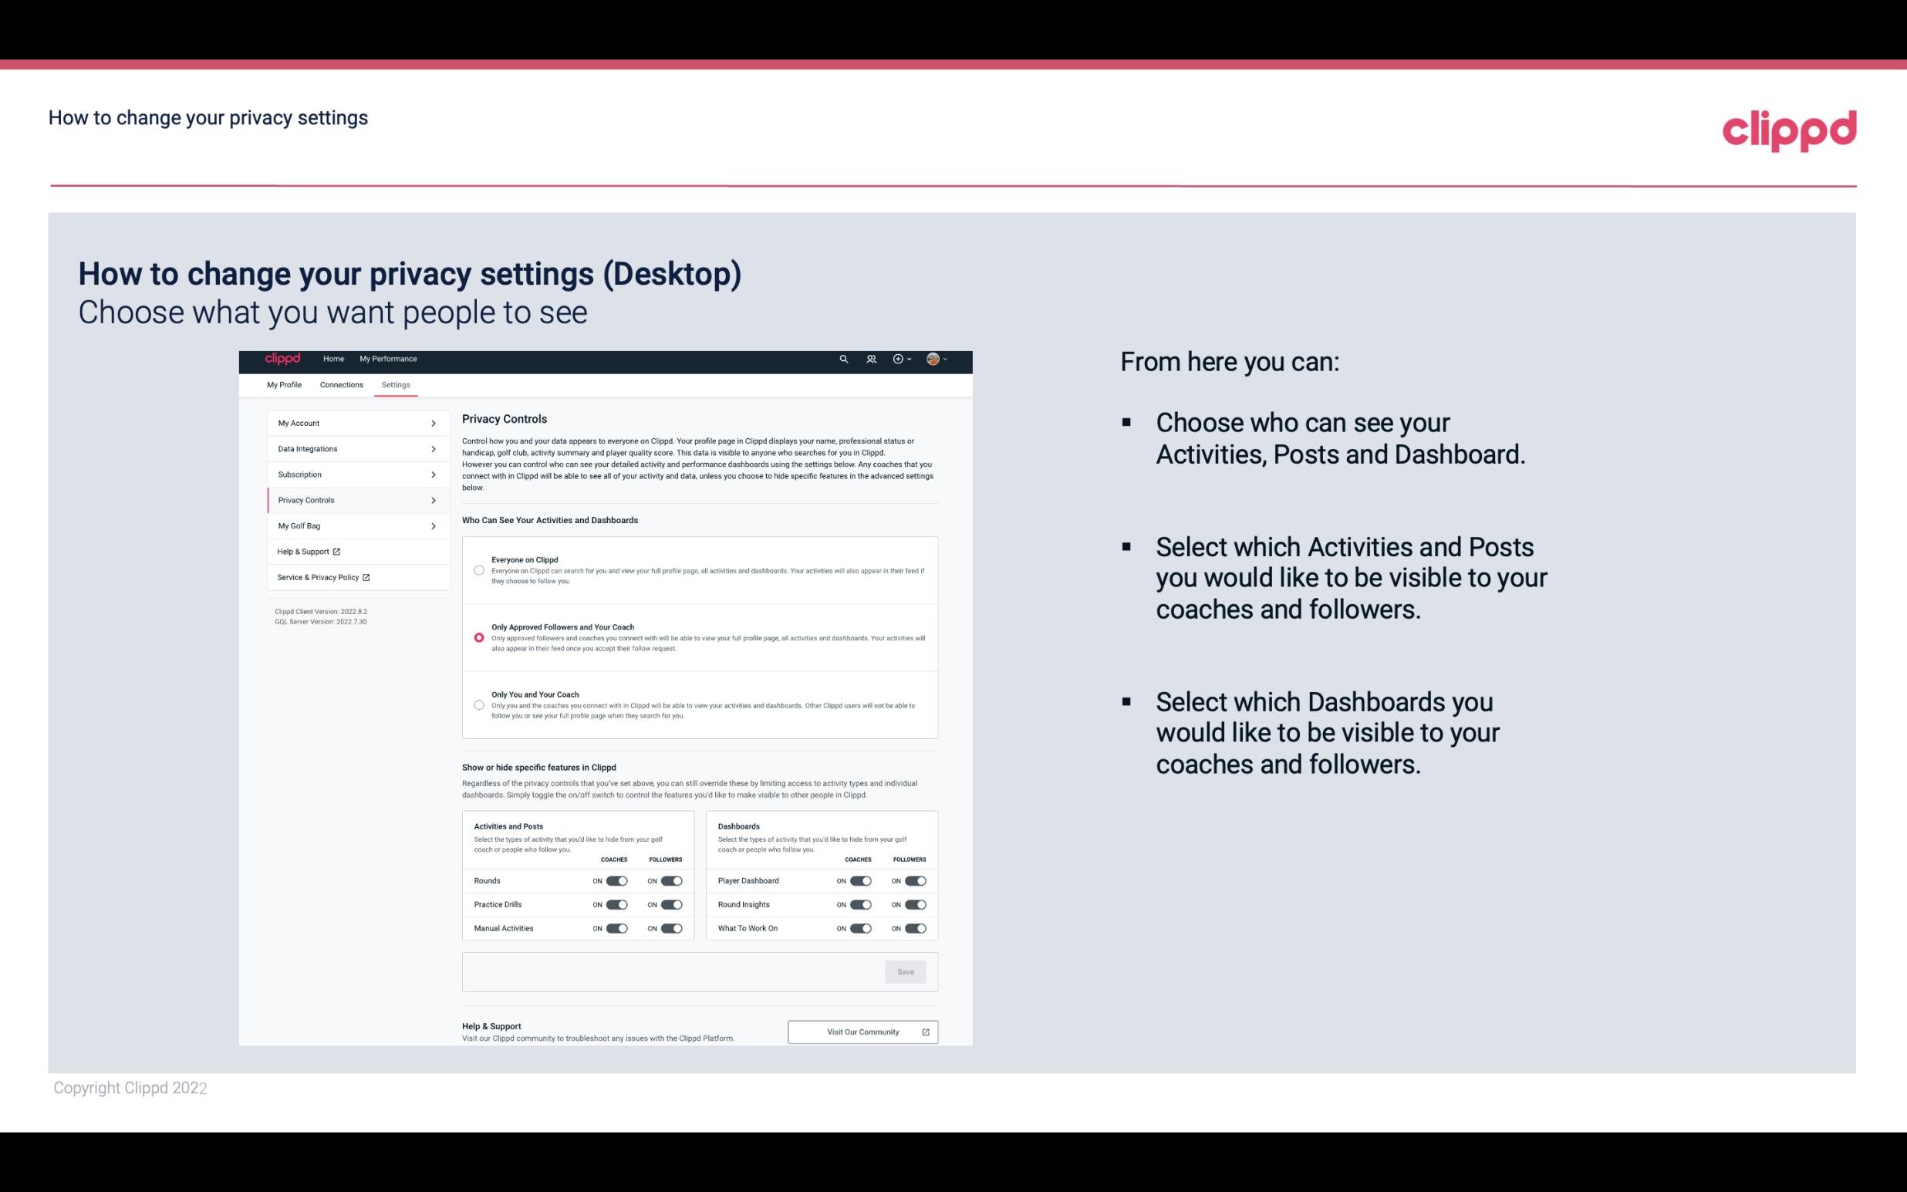This screenshot has width=1907, height=1192.
Task: Select the My Profile tab icon
Action: pyautogui.click(x=284, y=384)
